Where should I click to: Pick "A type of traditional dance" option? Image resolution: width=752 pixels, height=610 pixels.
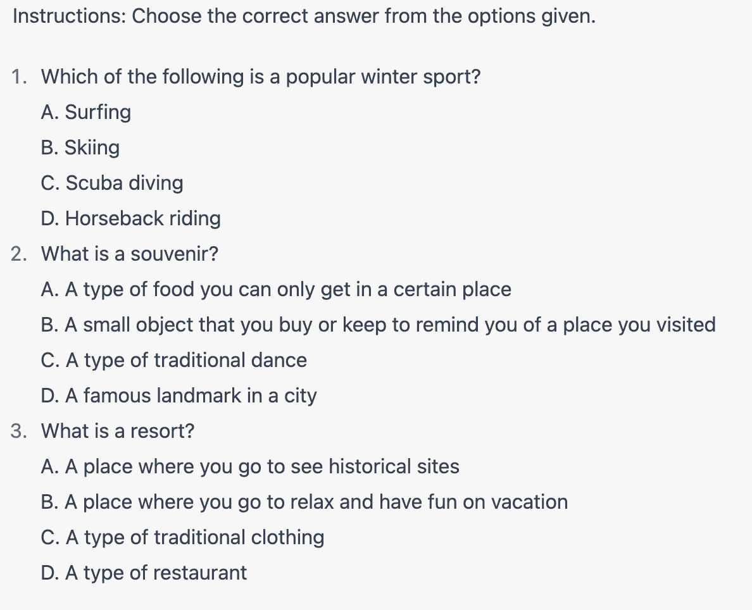173,360
